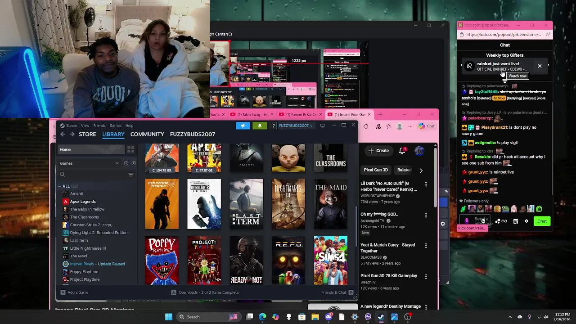Sort Steam games by recent activity clock icon
The width and height of the screenshot is (576, 324).
(x=126, y=163)
